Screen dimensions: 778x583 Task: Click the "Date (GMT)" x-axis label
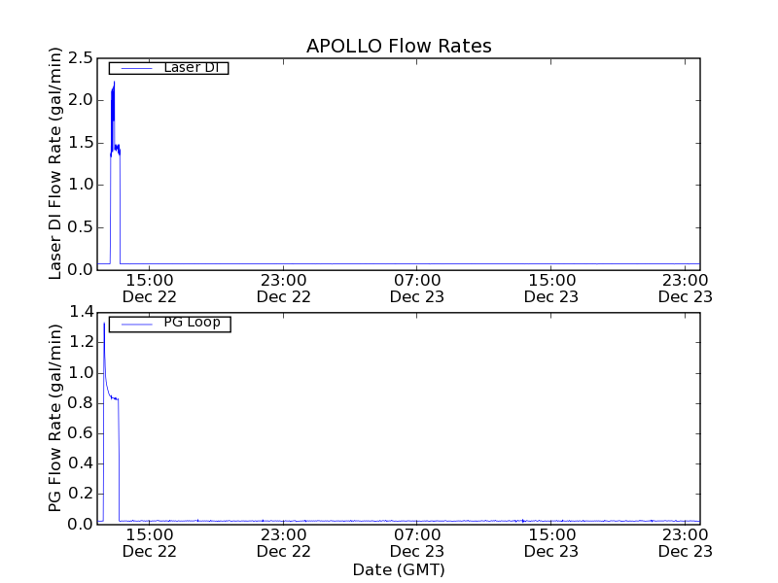point(399,569)
